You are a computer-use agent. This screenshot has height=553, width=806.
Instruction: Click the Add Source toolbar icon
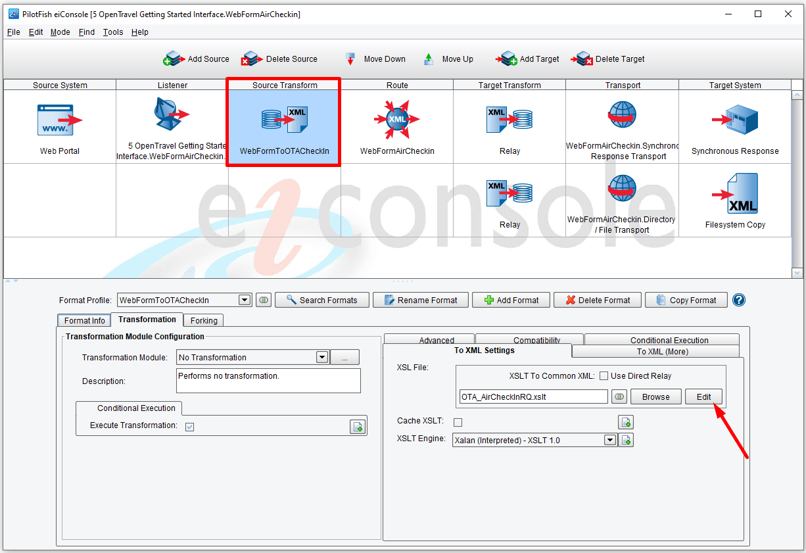click(x=174, y=59)
